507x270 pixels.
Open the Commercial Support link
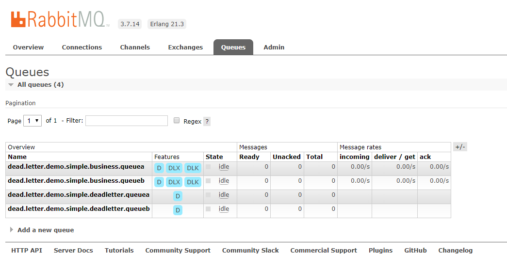point(324,250)
